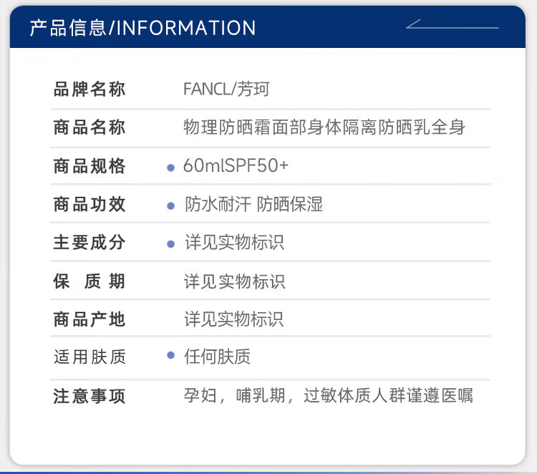Viewport: 537px width, 474px height.
Task: Select the 主要成分 label
Action: click(89, 243)
